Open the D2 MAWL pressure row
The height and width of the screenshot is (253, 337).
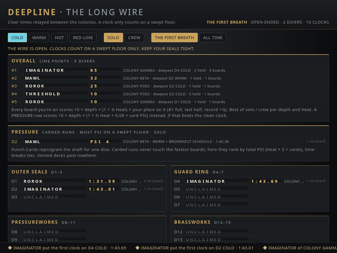168,141
